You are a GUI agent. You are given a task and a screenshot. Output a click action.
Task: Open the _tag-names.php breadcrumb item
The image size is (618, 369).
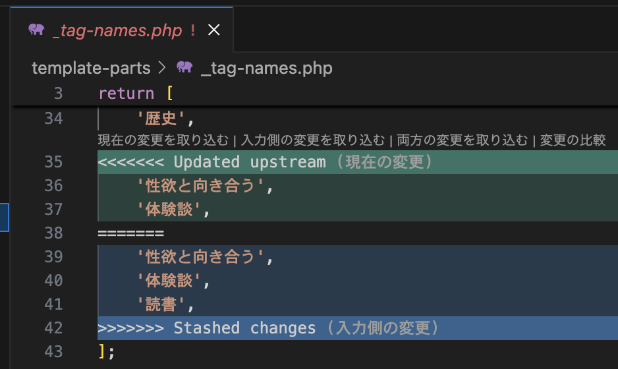pyautogui.click(x=266, y=68)
